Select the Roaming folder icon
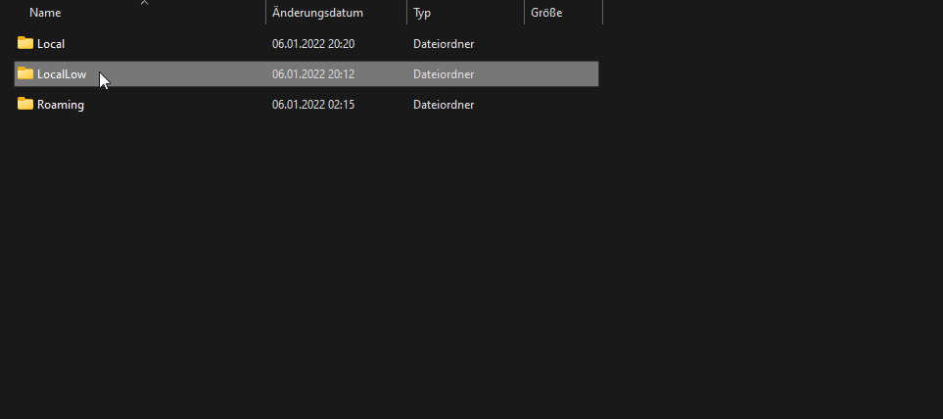 click(25, 104)
